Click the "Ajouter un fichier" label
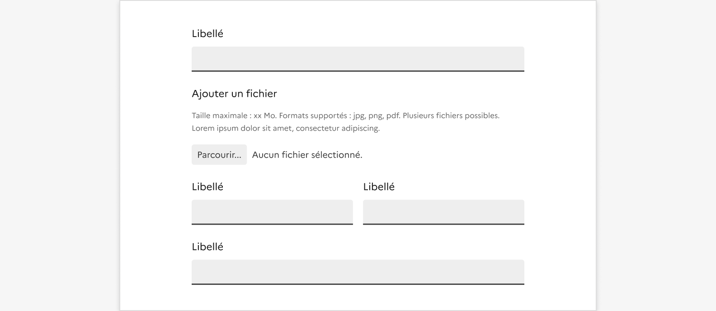 point(234,94)
